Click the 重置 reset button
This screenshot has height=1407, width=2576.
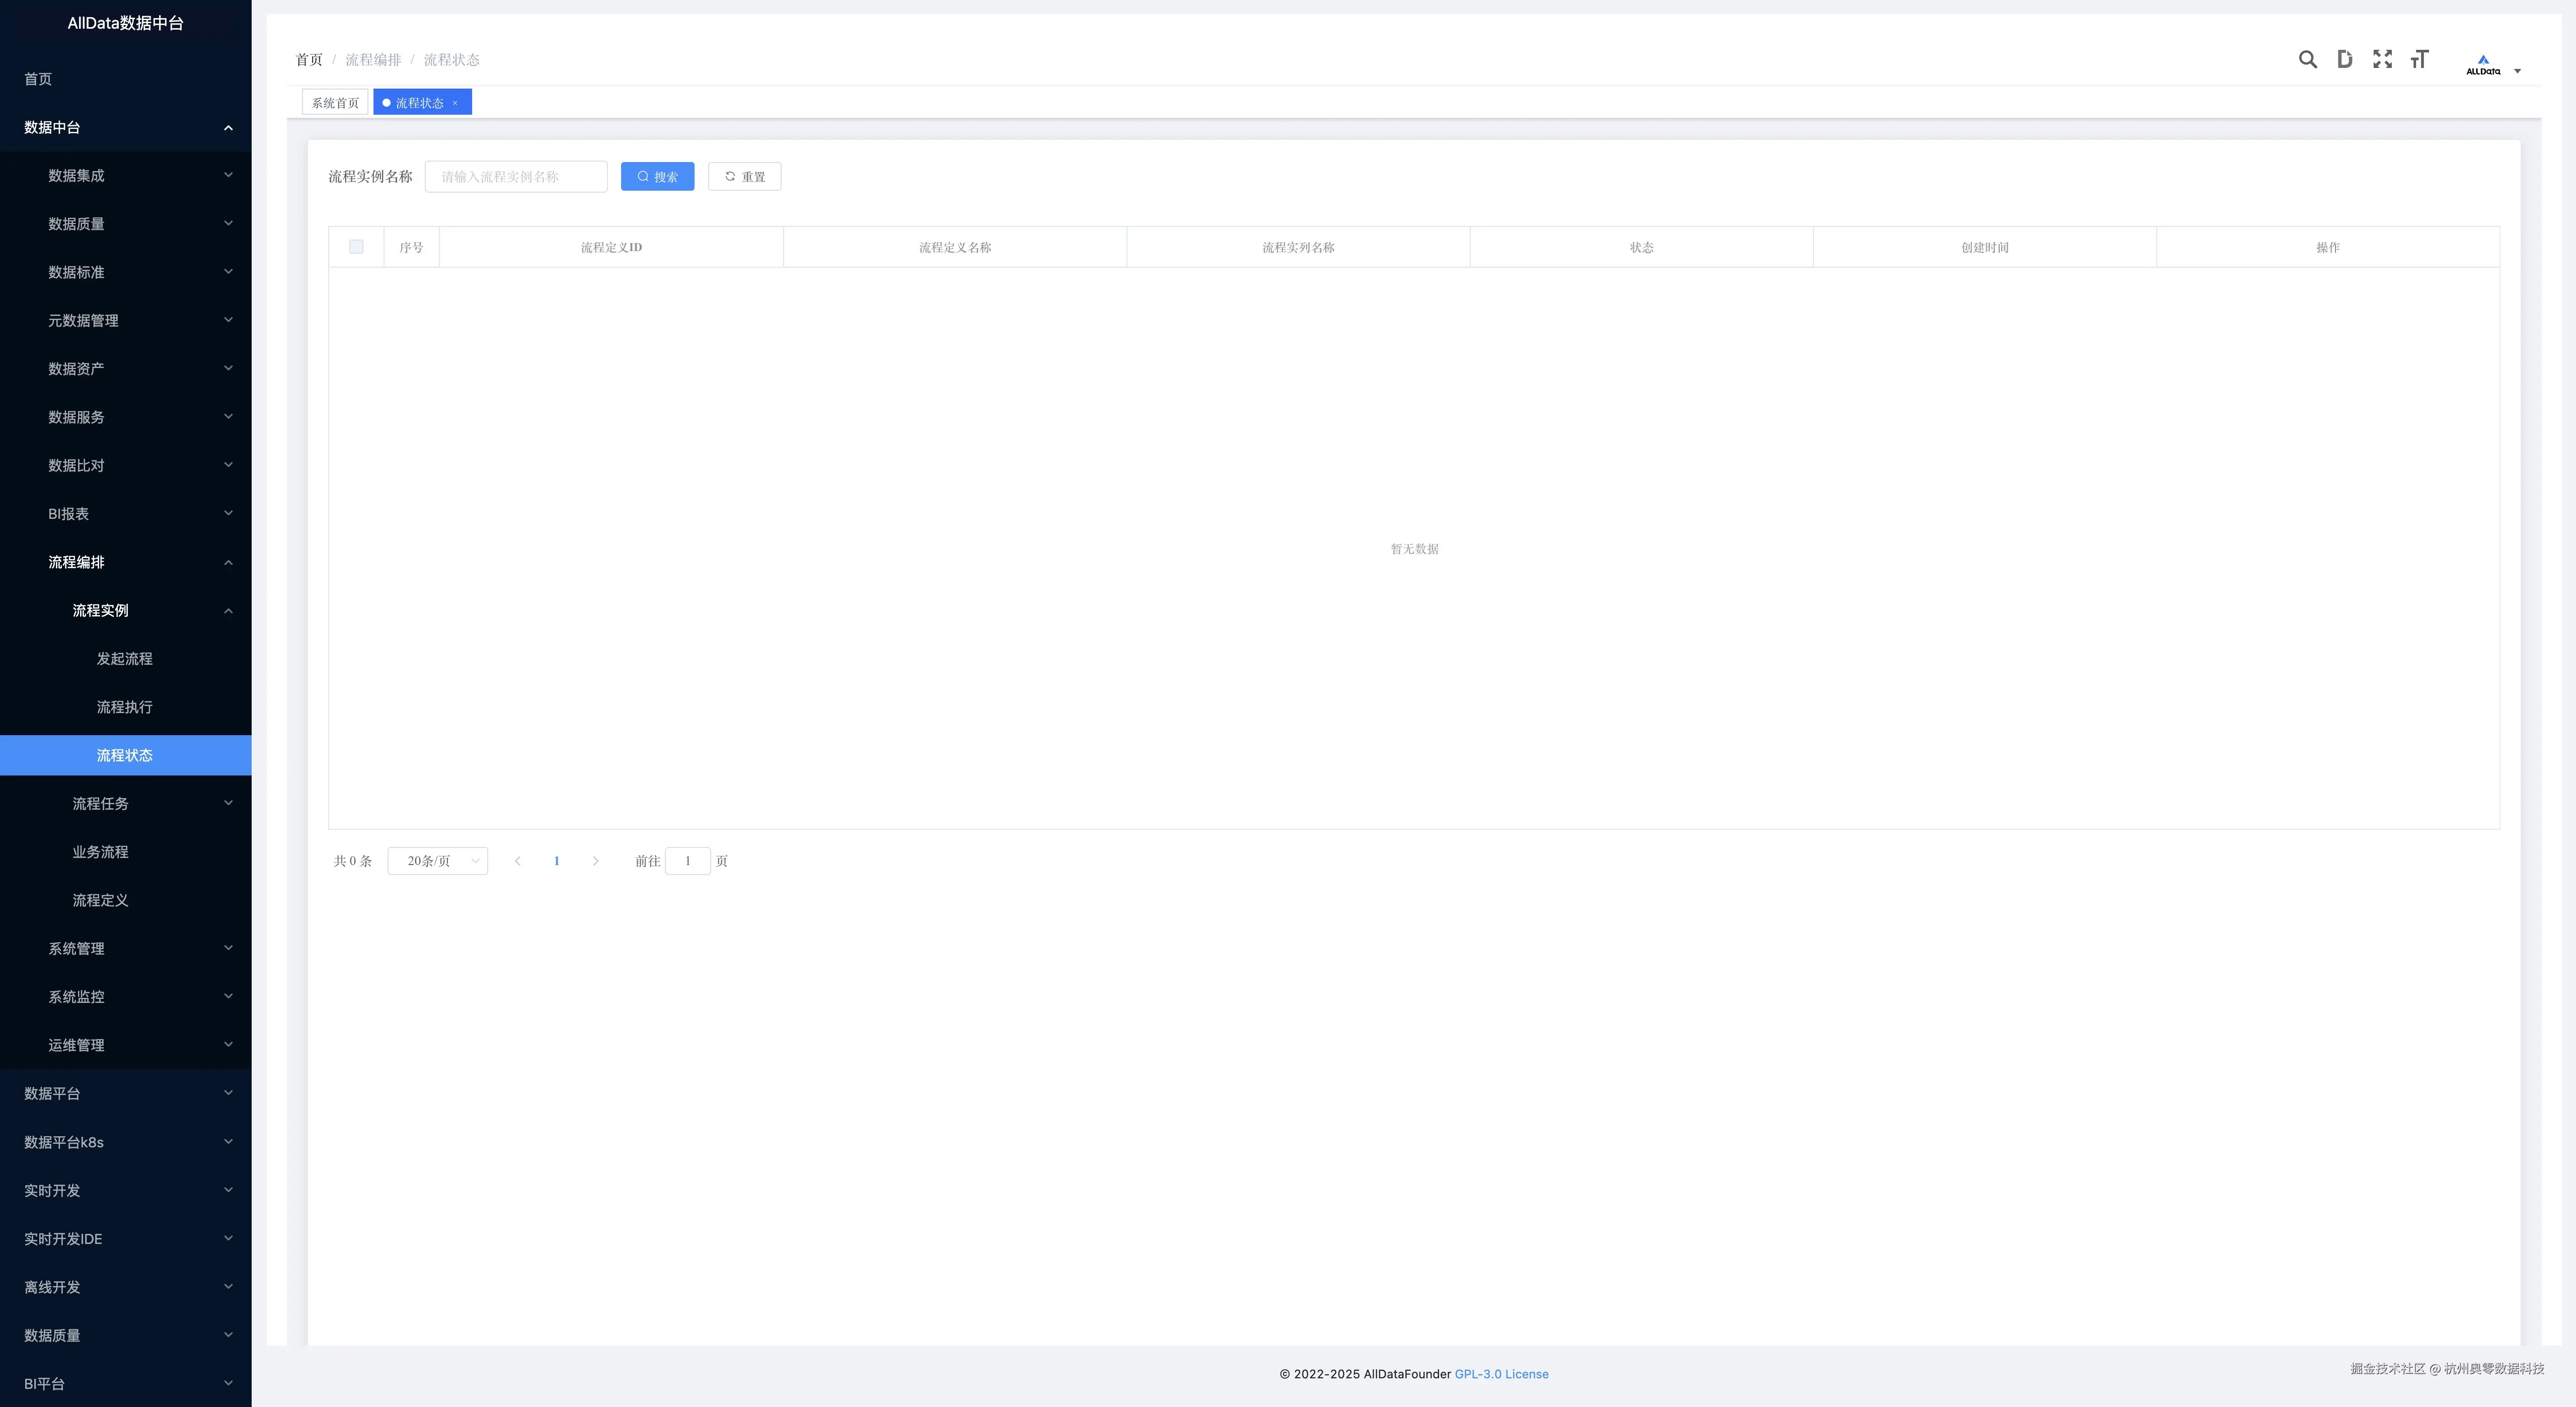coord(744,177)
